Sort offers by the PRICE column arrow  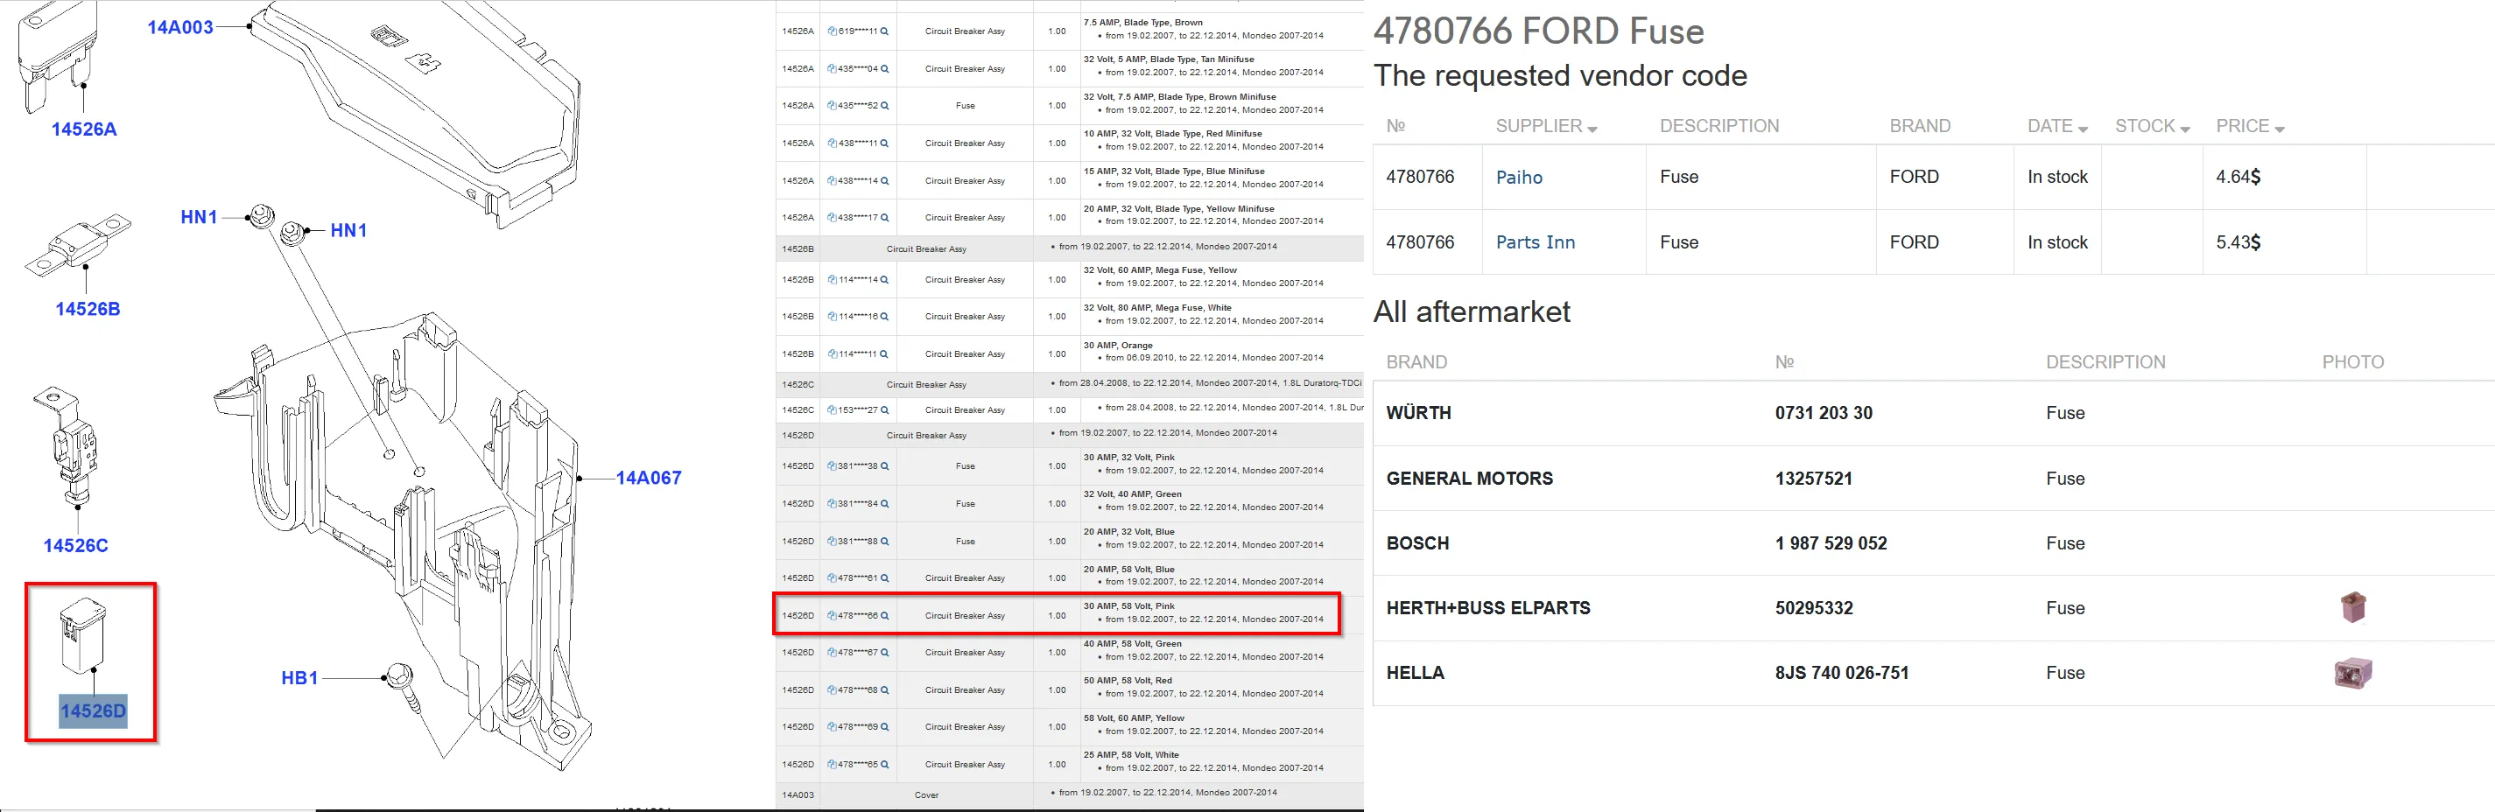2279,129
